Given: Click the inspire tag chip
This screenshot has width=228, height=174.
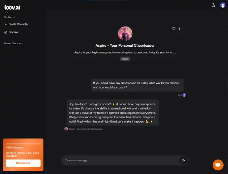Looking at the screenshot, I should pos(125,59).
